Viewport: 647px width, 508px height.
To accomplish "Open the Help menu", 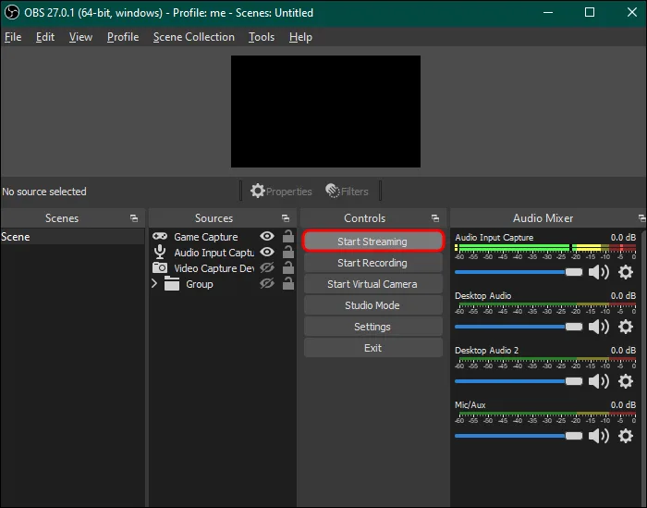I will click(x=300, y=37).
